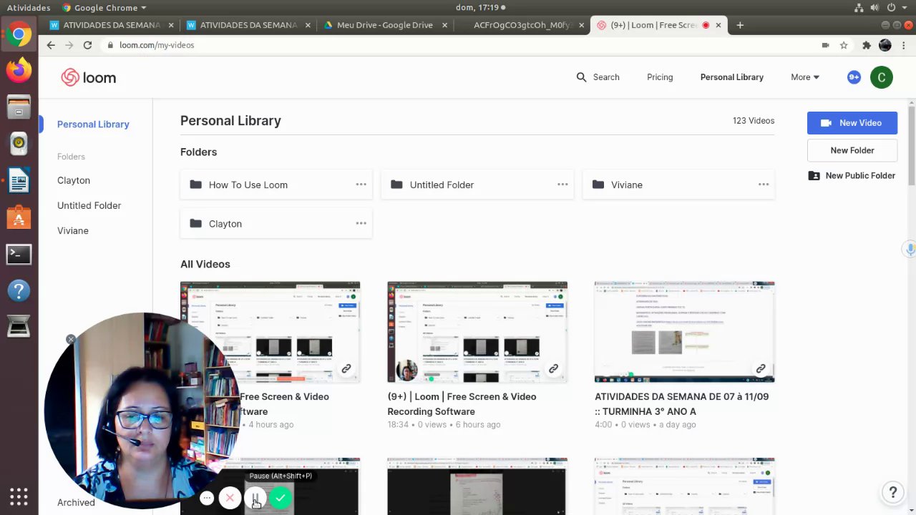
Task: Launch Firefox from the dock
Action: 19,70
